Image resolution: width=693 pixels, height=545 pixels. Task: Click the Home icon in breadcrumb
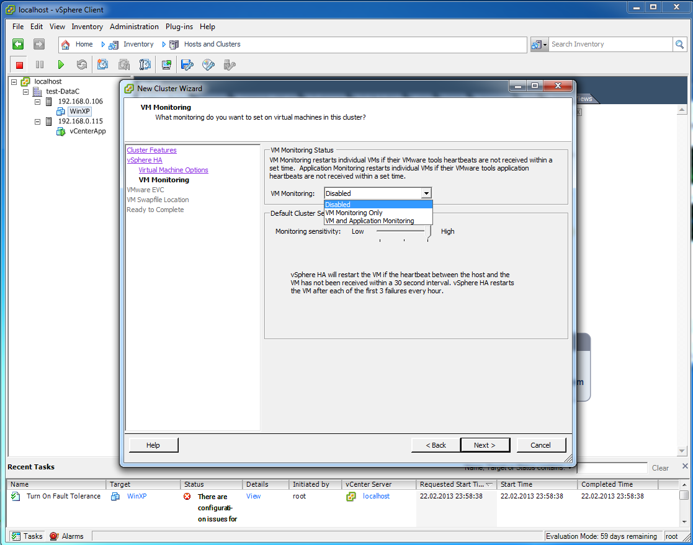65,45
